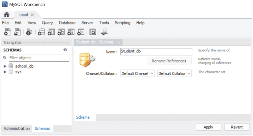Image resolution: width=253 pixels, height=136 pixels.
Task: Click the Revert button
Action: point(237,127)
